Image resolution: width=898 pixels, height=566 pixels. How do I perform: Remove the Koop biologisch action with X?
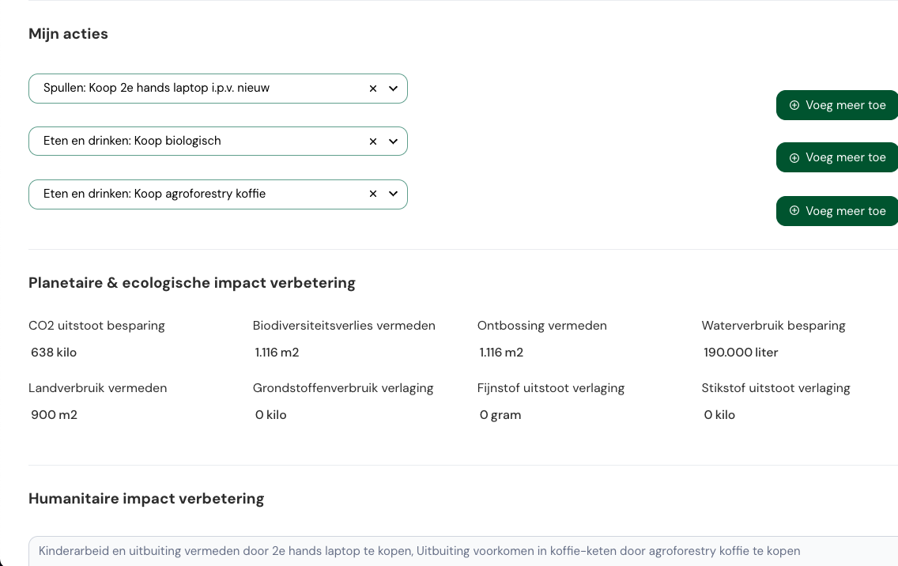[x=373, y=141]
